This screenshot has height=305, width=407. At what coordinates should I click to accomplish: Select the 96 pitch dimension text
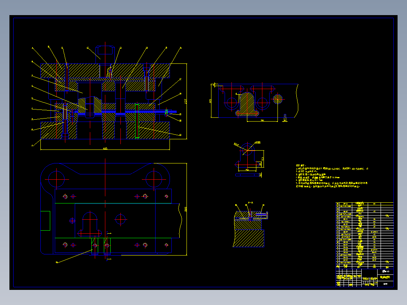(262, 120)
